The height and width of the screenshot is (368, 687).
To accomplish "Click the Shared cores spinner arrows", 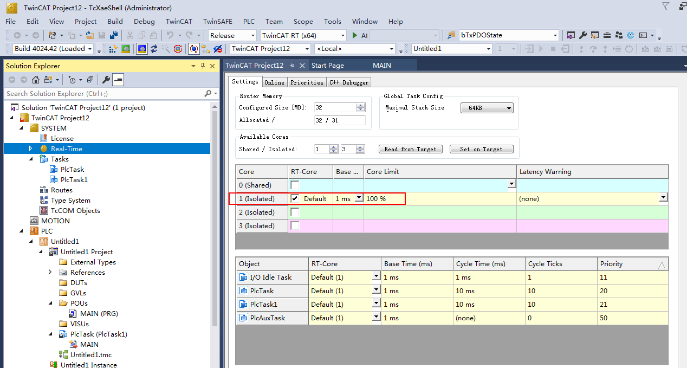I will [334, 149].
